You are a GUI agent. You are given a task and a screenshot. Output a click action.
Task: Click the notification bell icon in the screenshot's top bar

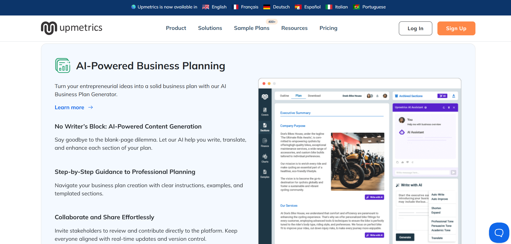coord(377,96)
